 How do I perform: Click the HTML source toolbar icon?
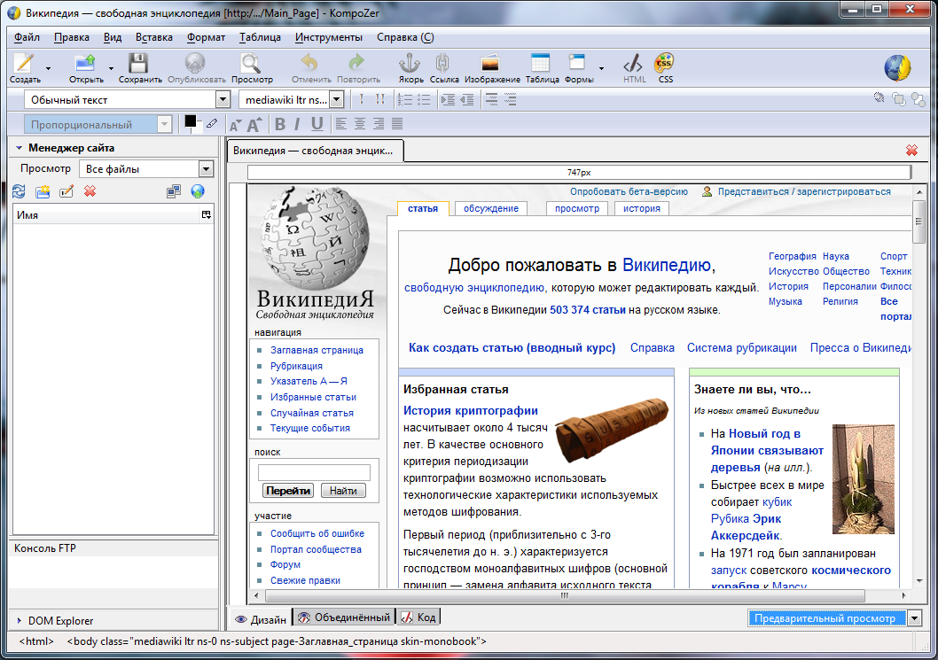633,64
